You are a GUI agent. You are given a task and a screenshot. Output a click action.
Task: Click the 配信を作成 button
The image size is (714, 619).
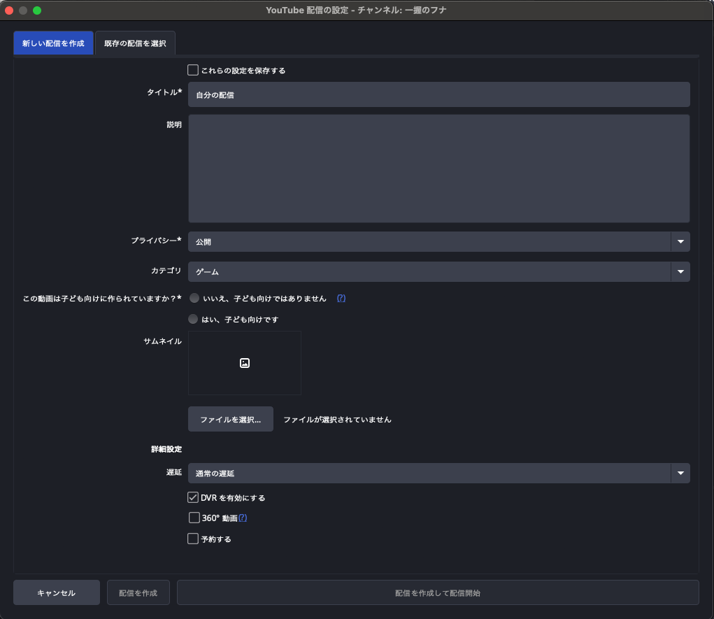coord(138,592)
